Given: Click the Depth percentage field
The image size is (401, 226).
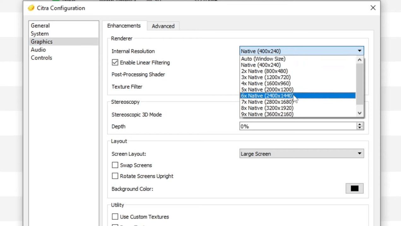Looking at the screenshot, I should pos(298,126).
